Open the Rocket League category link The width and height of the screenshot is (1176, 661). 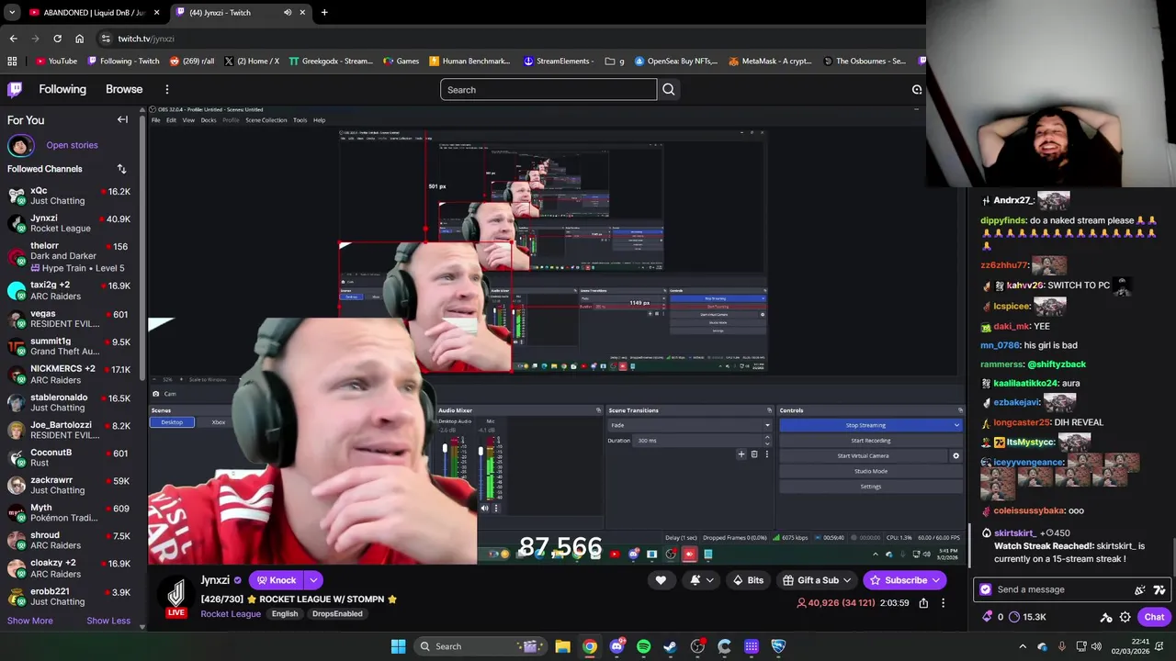coord(231,613)
